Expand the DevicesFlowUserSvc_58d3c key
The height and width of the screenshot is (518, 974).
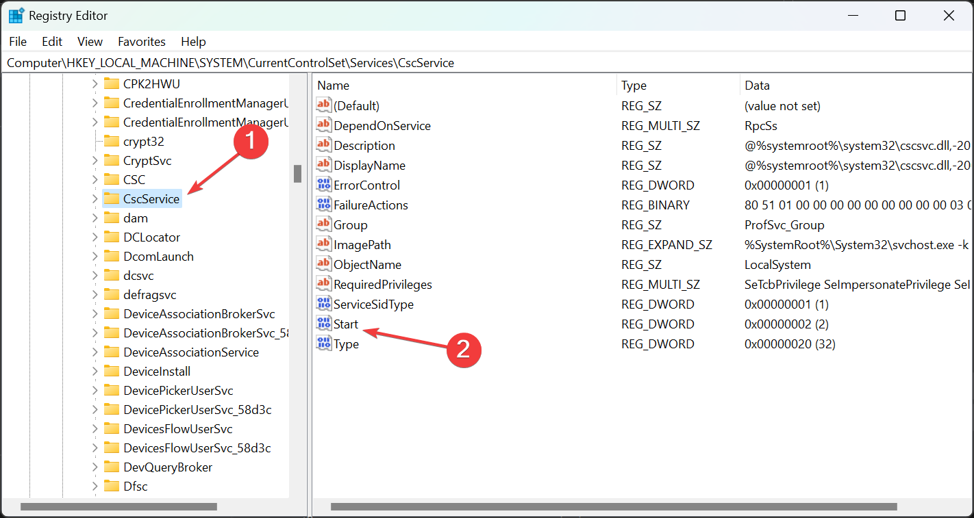pyautogui.click(x=95, y=448)
